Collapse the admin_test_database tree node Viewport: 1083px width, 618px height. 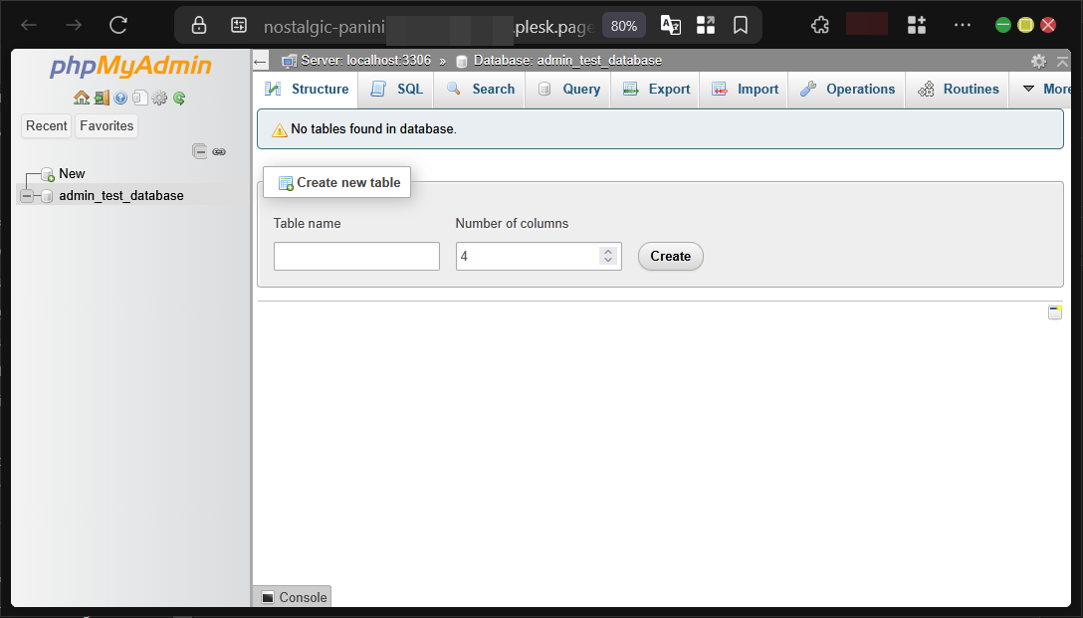point(27,195)
